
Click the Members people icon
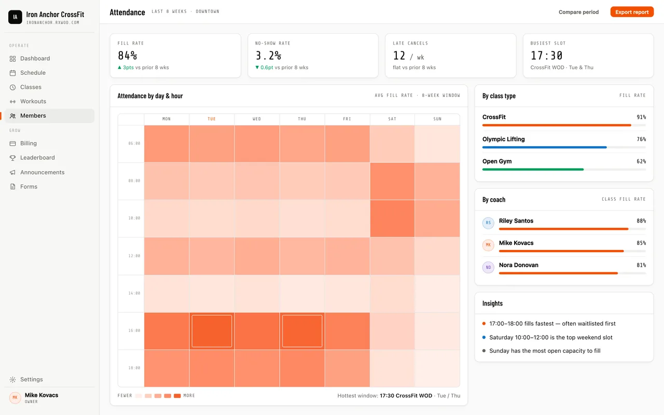(12, 116)
